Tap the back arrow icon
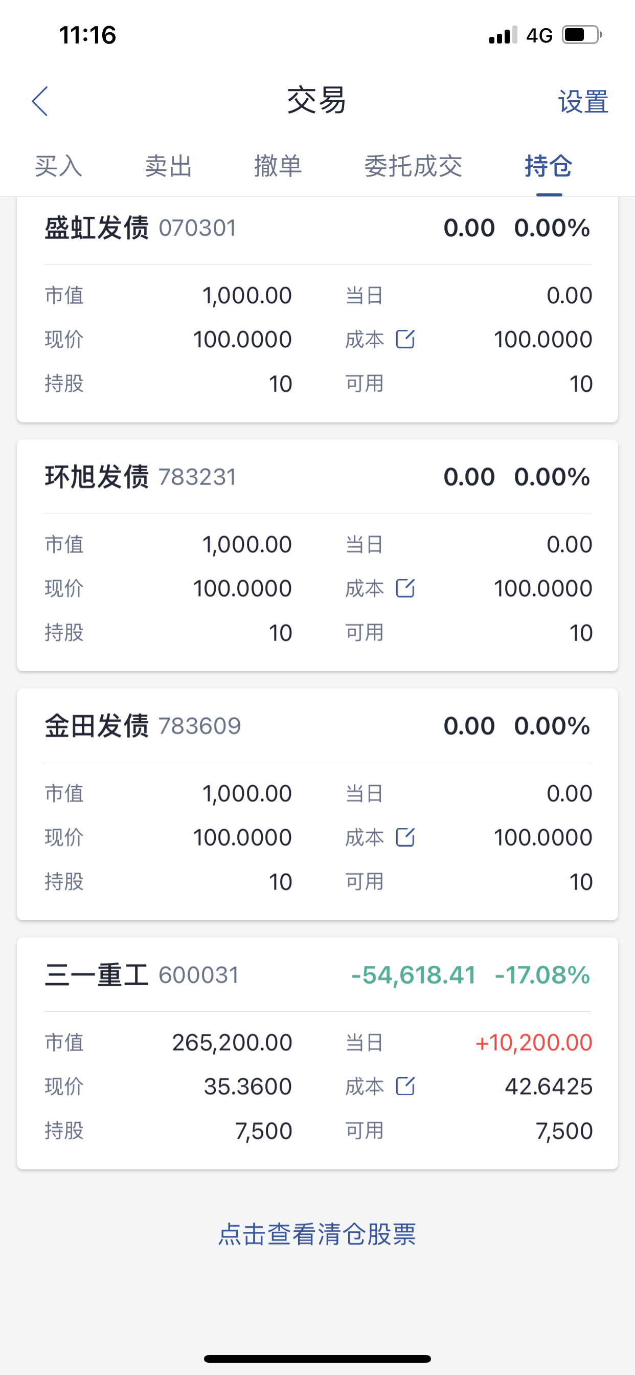The image size is (635, 1375). coord(40,101)
